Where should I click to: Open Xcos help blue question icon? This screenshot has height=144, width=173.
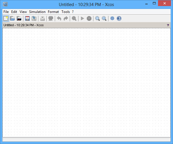[x=119, y=18]
